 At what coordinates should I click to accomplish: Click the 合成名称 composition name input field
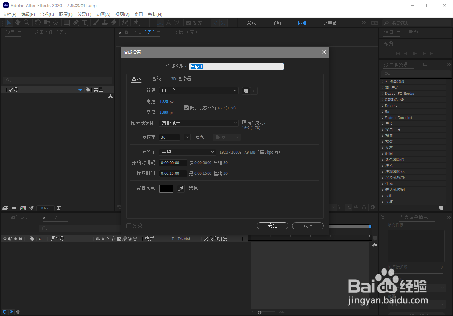[236, 67]
